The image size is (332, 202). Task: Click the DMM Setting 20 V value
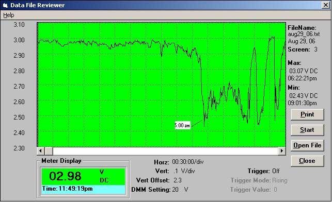(x=180, y=190)
